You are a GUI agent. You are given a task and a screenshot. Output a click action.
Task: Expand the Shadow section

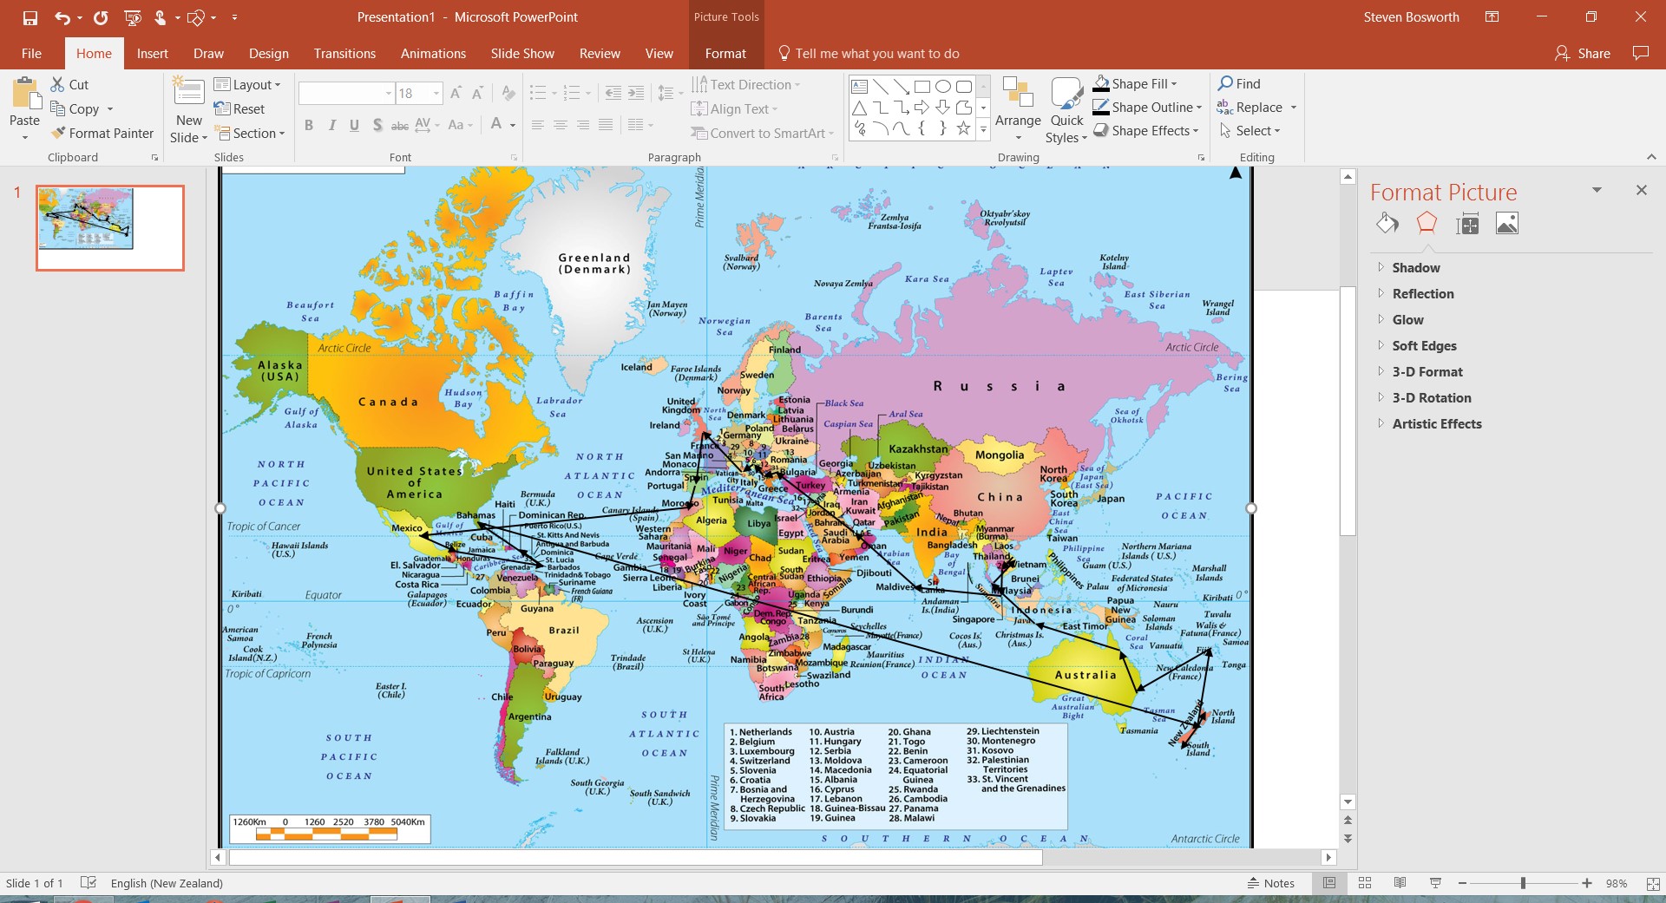point(1415,268)
